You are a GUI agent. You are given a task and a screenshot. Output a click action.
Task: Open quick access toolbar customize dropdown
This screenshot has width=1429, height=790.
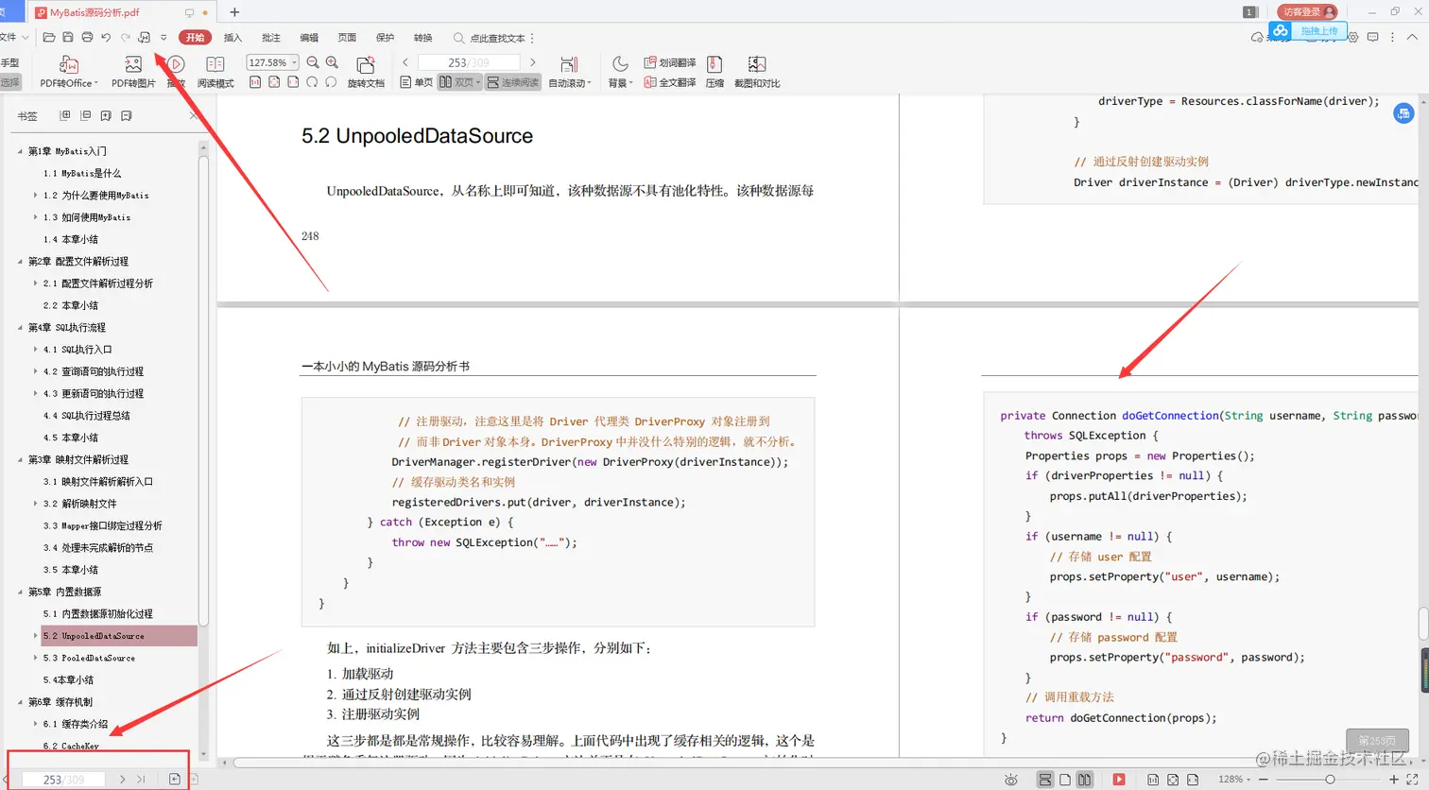[x=164, y=38]
